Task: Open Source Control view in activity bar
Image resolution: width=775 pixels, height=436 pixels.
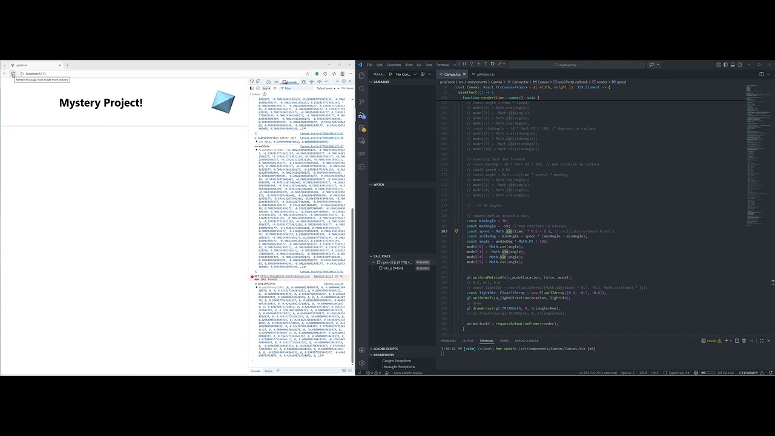Action: click(361, 102)
